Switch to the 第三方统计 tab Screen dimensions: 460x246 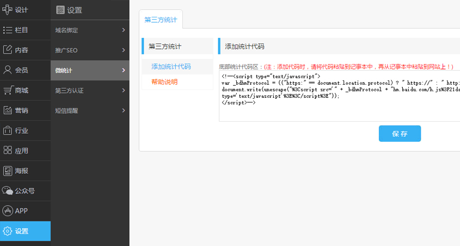click(x=161, y=20)
